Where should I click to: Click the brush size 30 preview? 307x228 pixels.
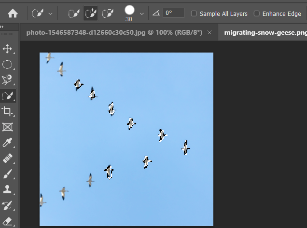pyautogui.click(x=129, y=10)
